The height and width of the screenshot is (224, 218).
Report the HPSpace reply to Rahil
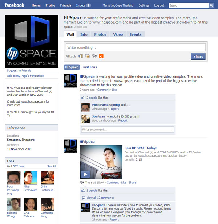[114, 220]
